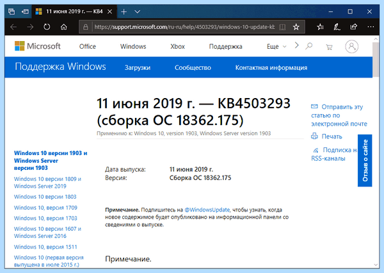Open the Сообщество tab

click(x=193, y=68)
